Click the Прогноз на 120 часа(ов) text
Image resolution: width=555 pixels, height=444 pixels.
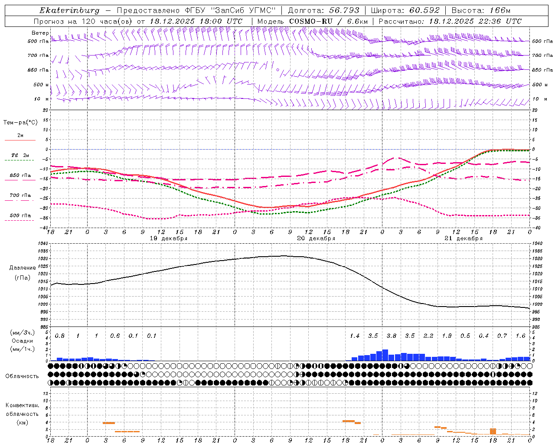(x=83, y=21)
